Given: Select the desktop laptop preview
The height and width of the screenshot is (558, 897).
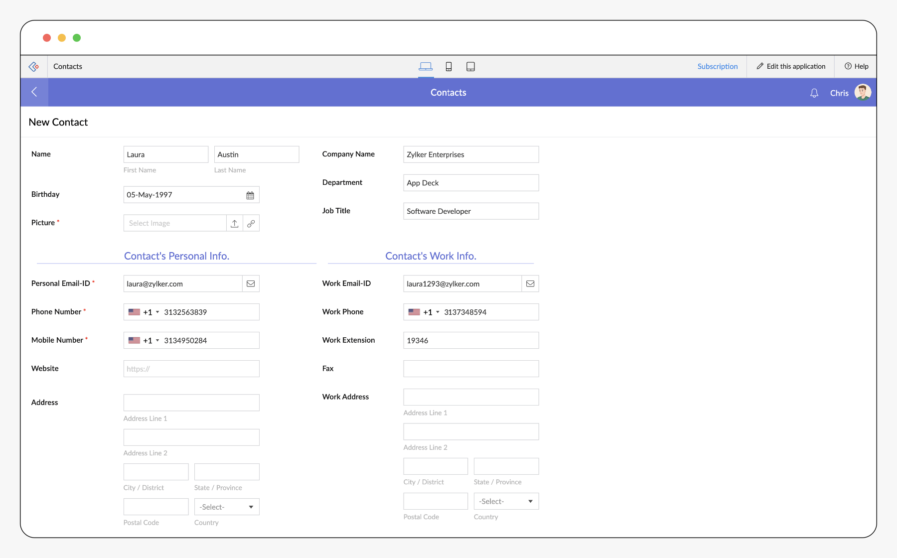Looking at the screenshot, I should [x=426, y=67].
